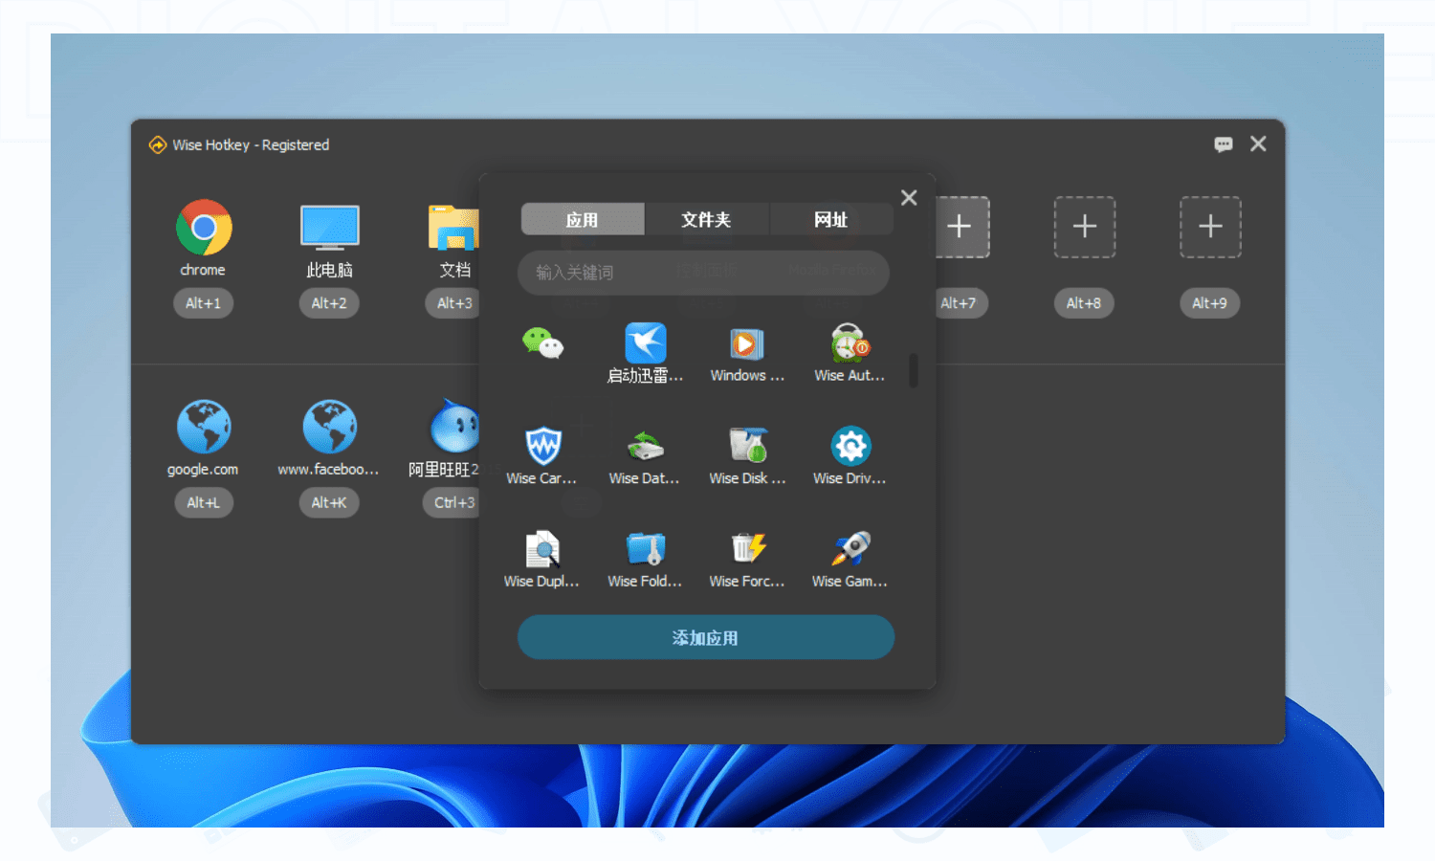Screen dimensions: 1435x861
Task: Choose the Wise Data Recovery icon
Action: pyautogui.click(x=646, y=446)
